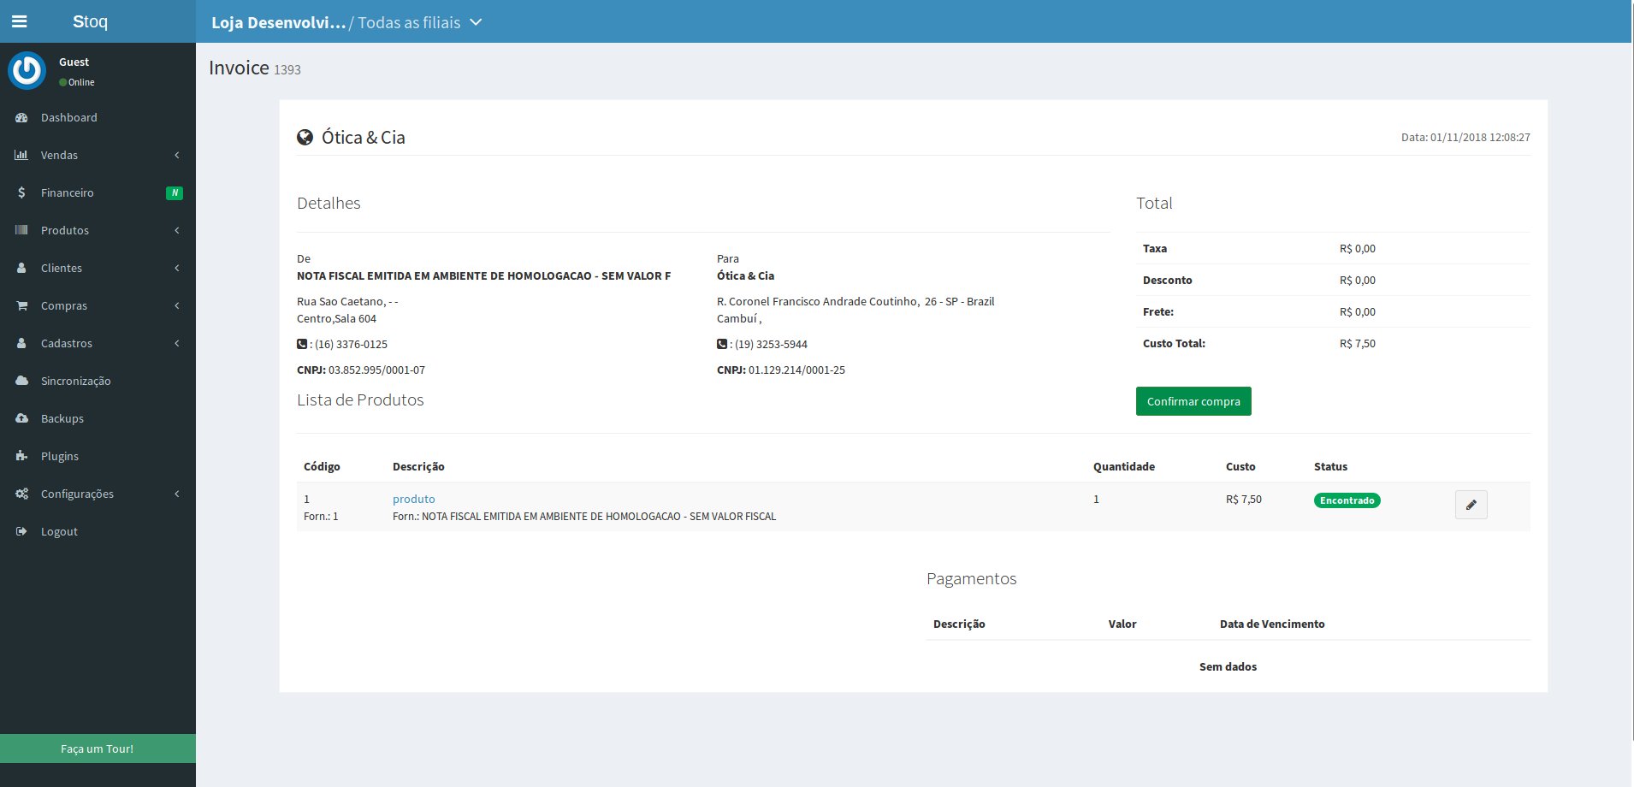Go to the Sincronização menu item
This screenshot has width=1634, height=787.
tap(98, 381)
